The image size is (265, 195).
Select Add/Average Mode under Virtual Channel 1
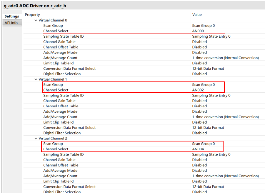point(60,111)
